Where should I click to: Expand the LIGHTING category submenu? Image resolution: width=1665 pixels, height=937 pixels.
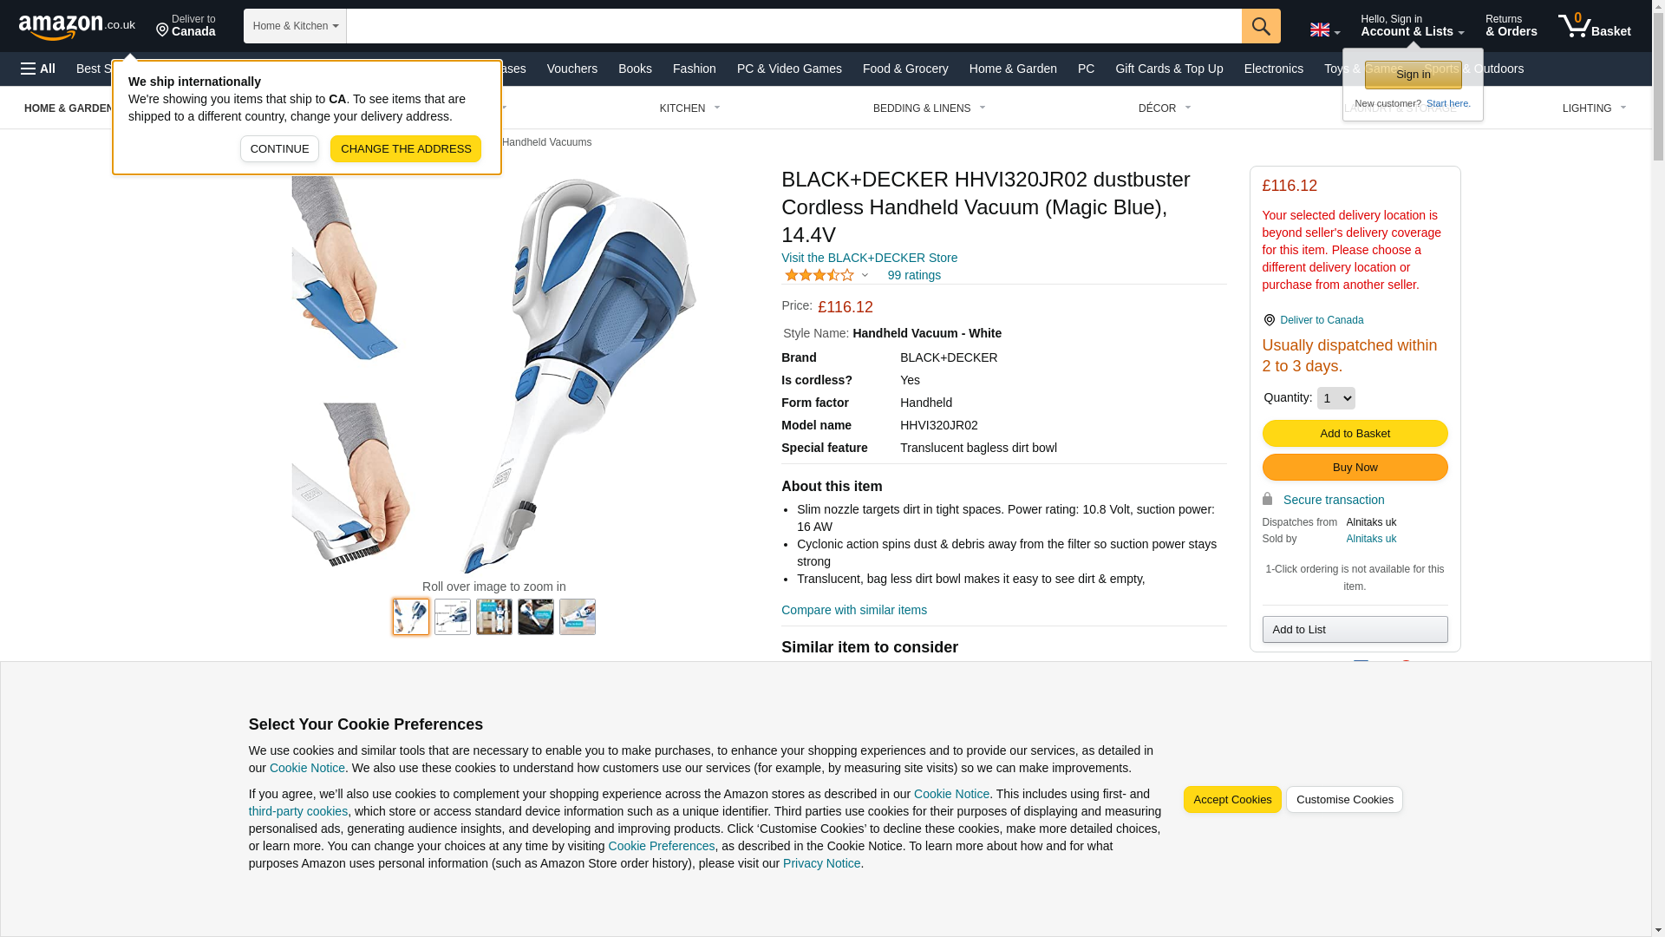pos(1594,108)
